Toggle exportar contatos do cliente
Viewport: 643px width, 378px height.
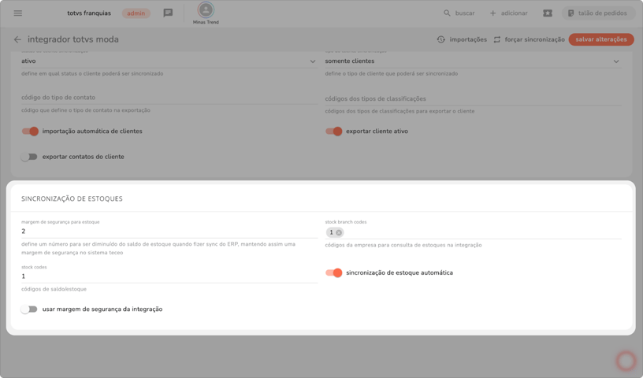tap(29, 157)
